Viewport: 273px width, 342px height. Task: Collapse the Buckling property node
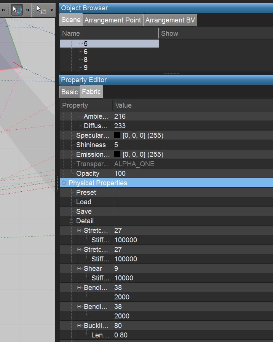79,326
